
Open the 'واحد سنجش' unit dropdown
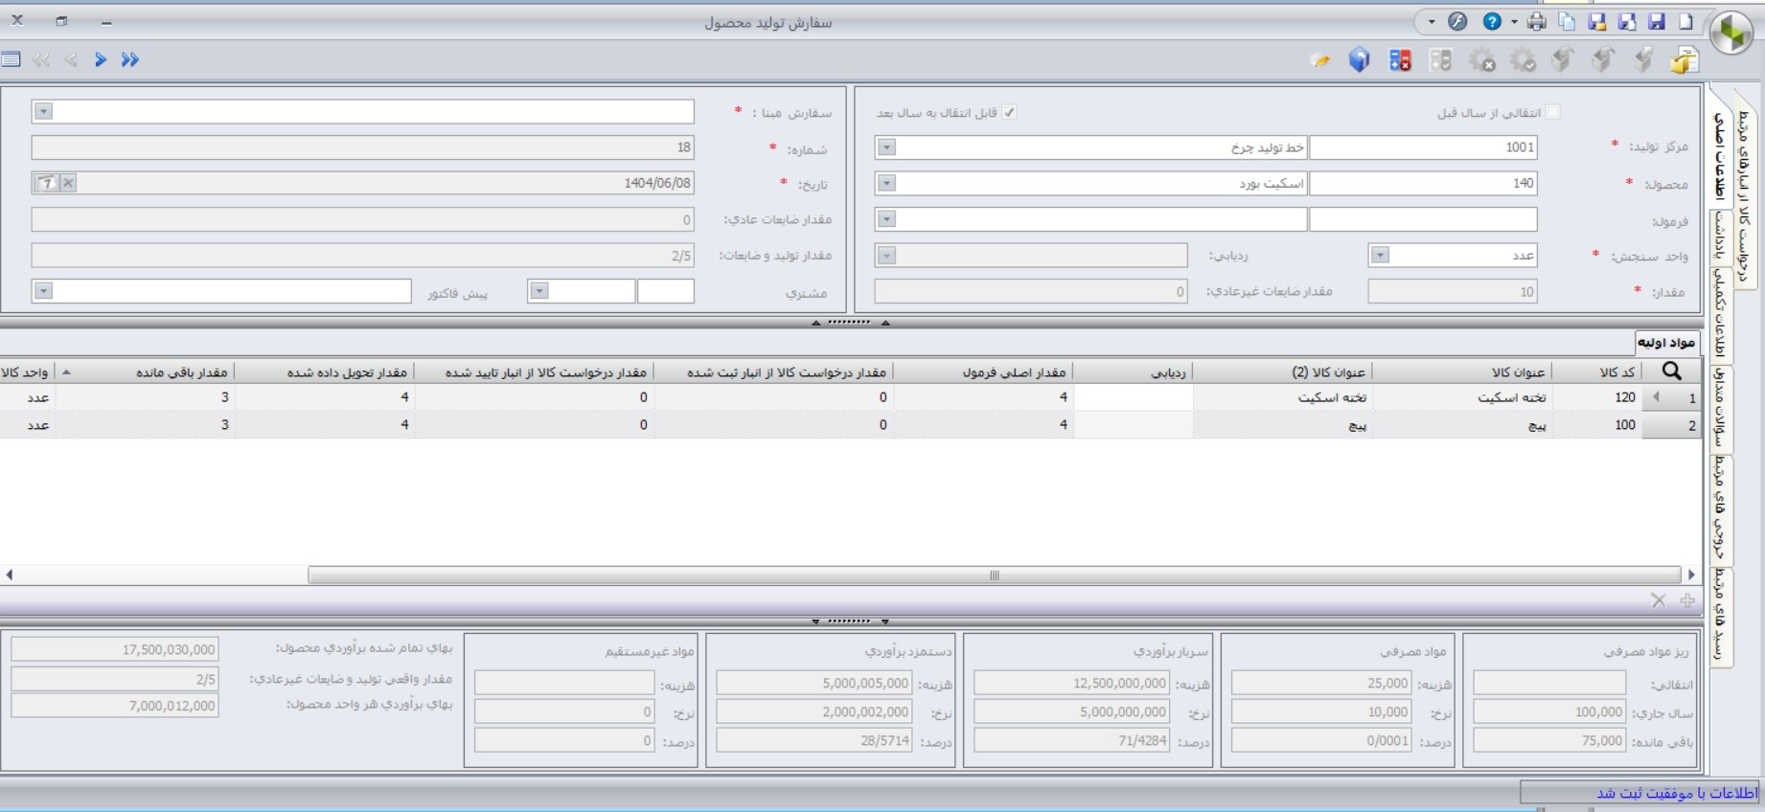[x=1380, y=255]
